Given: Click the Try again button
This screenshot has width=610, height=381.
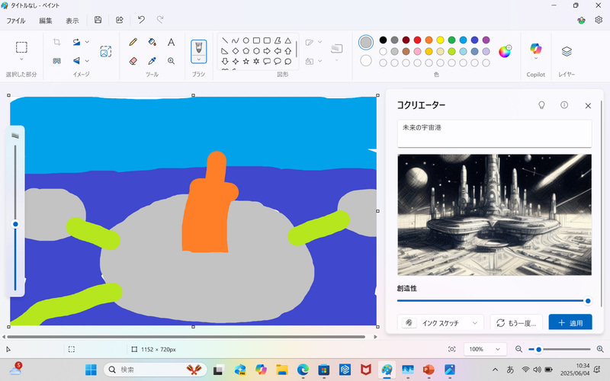Looking at the screenshot, I should 516,322.
